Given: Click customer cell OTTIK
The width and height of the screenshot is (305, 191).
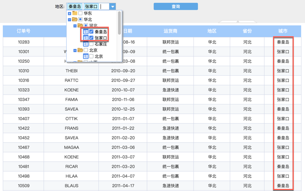Looking at the screenshot, I should pyautogui.click(x=71, y=118).
